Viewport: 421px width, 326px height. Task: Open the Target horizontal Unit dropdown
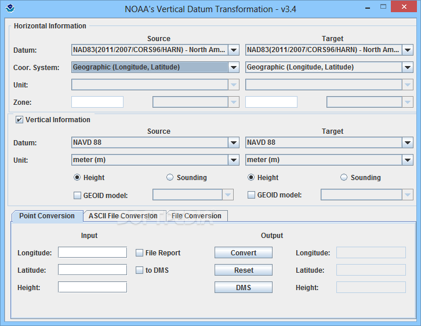pos(329,85)
